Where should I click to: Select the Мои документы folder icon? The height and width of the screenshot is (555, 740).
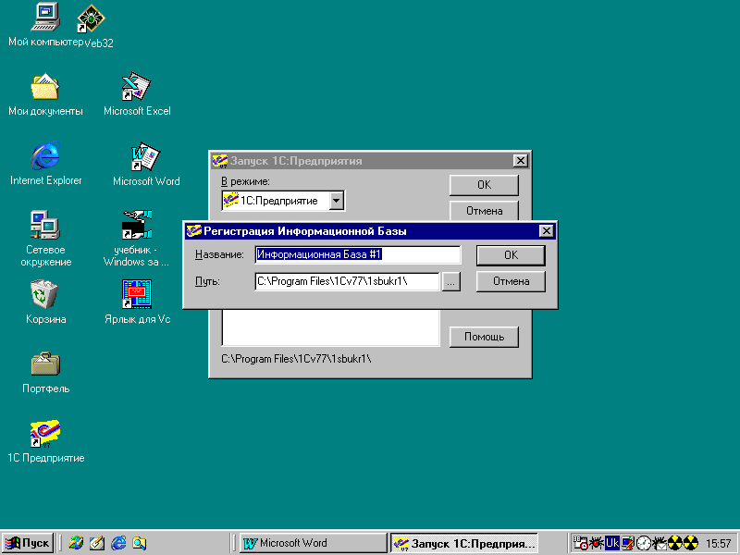(x=45, y=86)
